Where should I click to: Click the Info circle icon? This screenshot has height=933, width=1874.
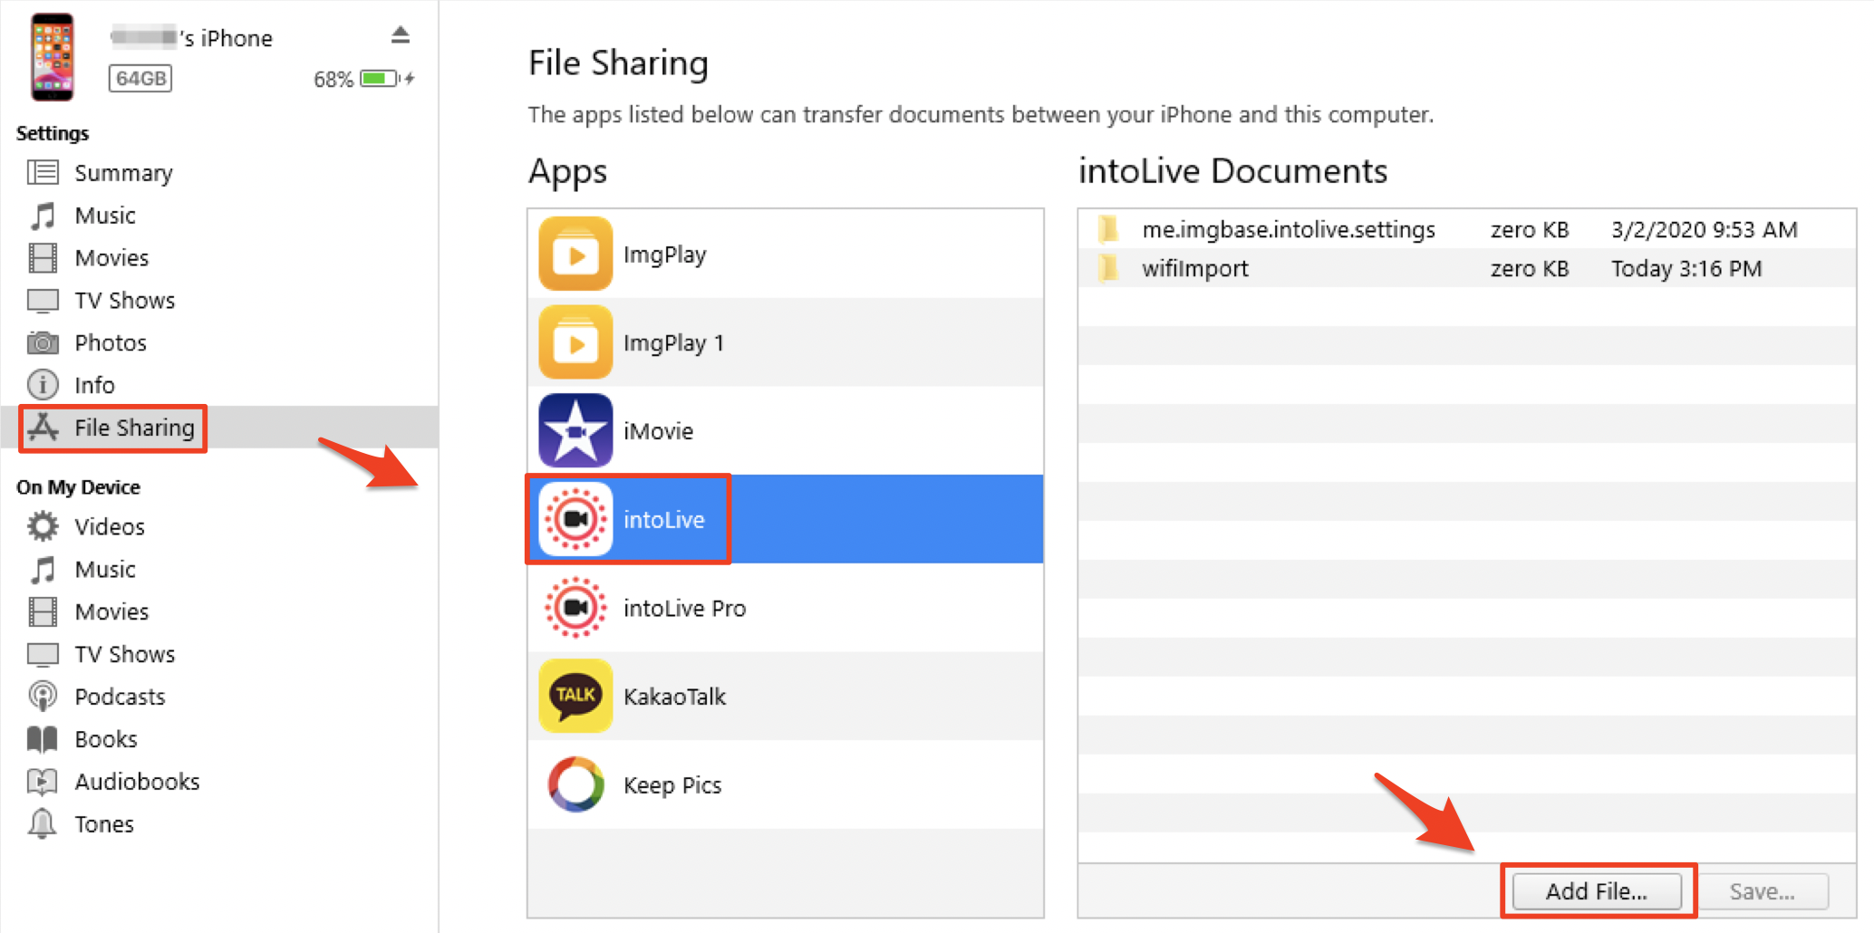43,385
